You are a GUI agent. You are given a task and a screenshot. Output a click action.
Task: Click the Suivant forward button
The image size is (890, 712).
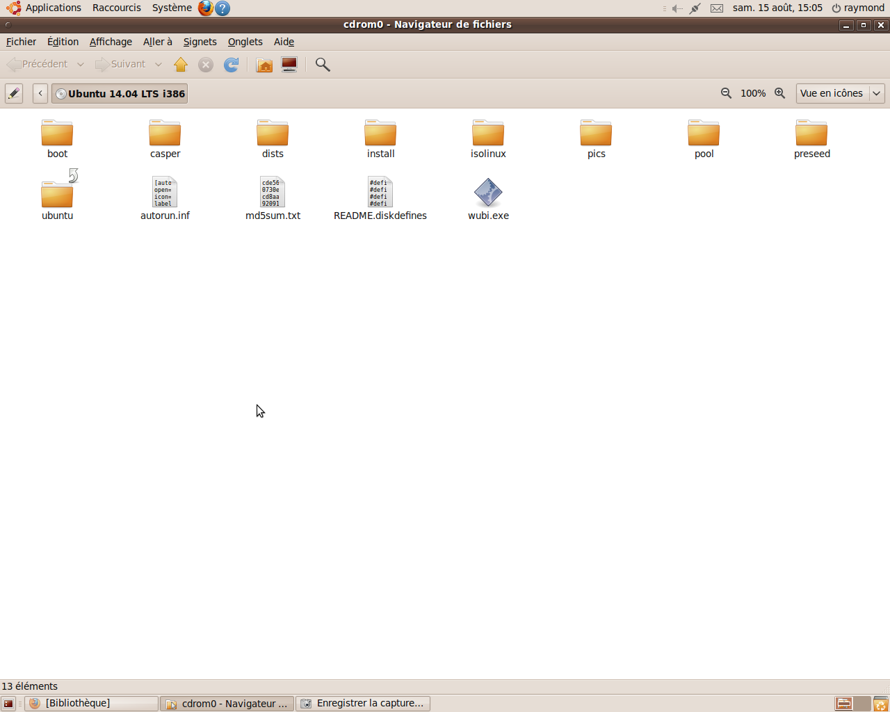[121, 65]
